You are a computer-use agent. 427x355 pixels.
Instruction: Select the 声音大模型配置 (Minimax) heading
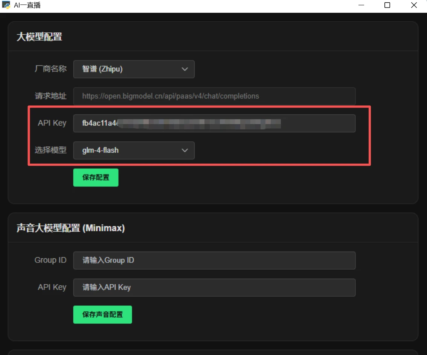(x=70, y=228)
